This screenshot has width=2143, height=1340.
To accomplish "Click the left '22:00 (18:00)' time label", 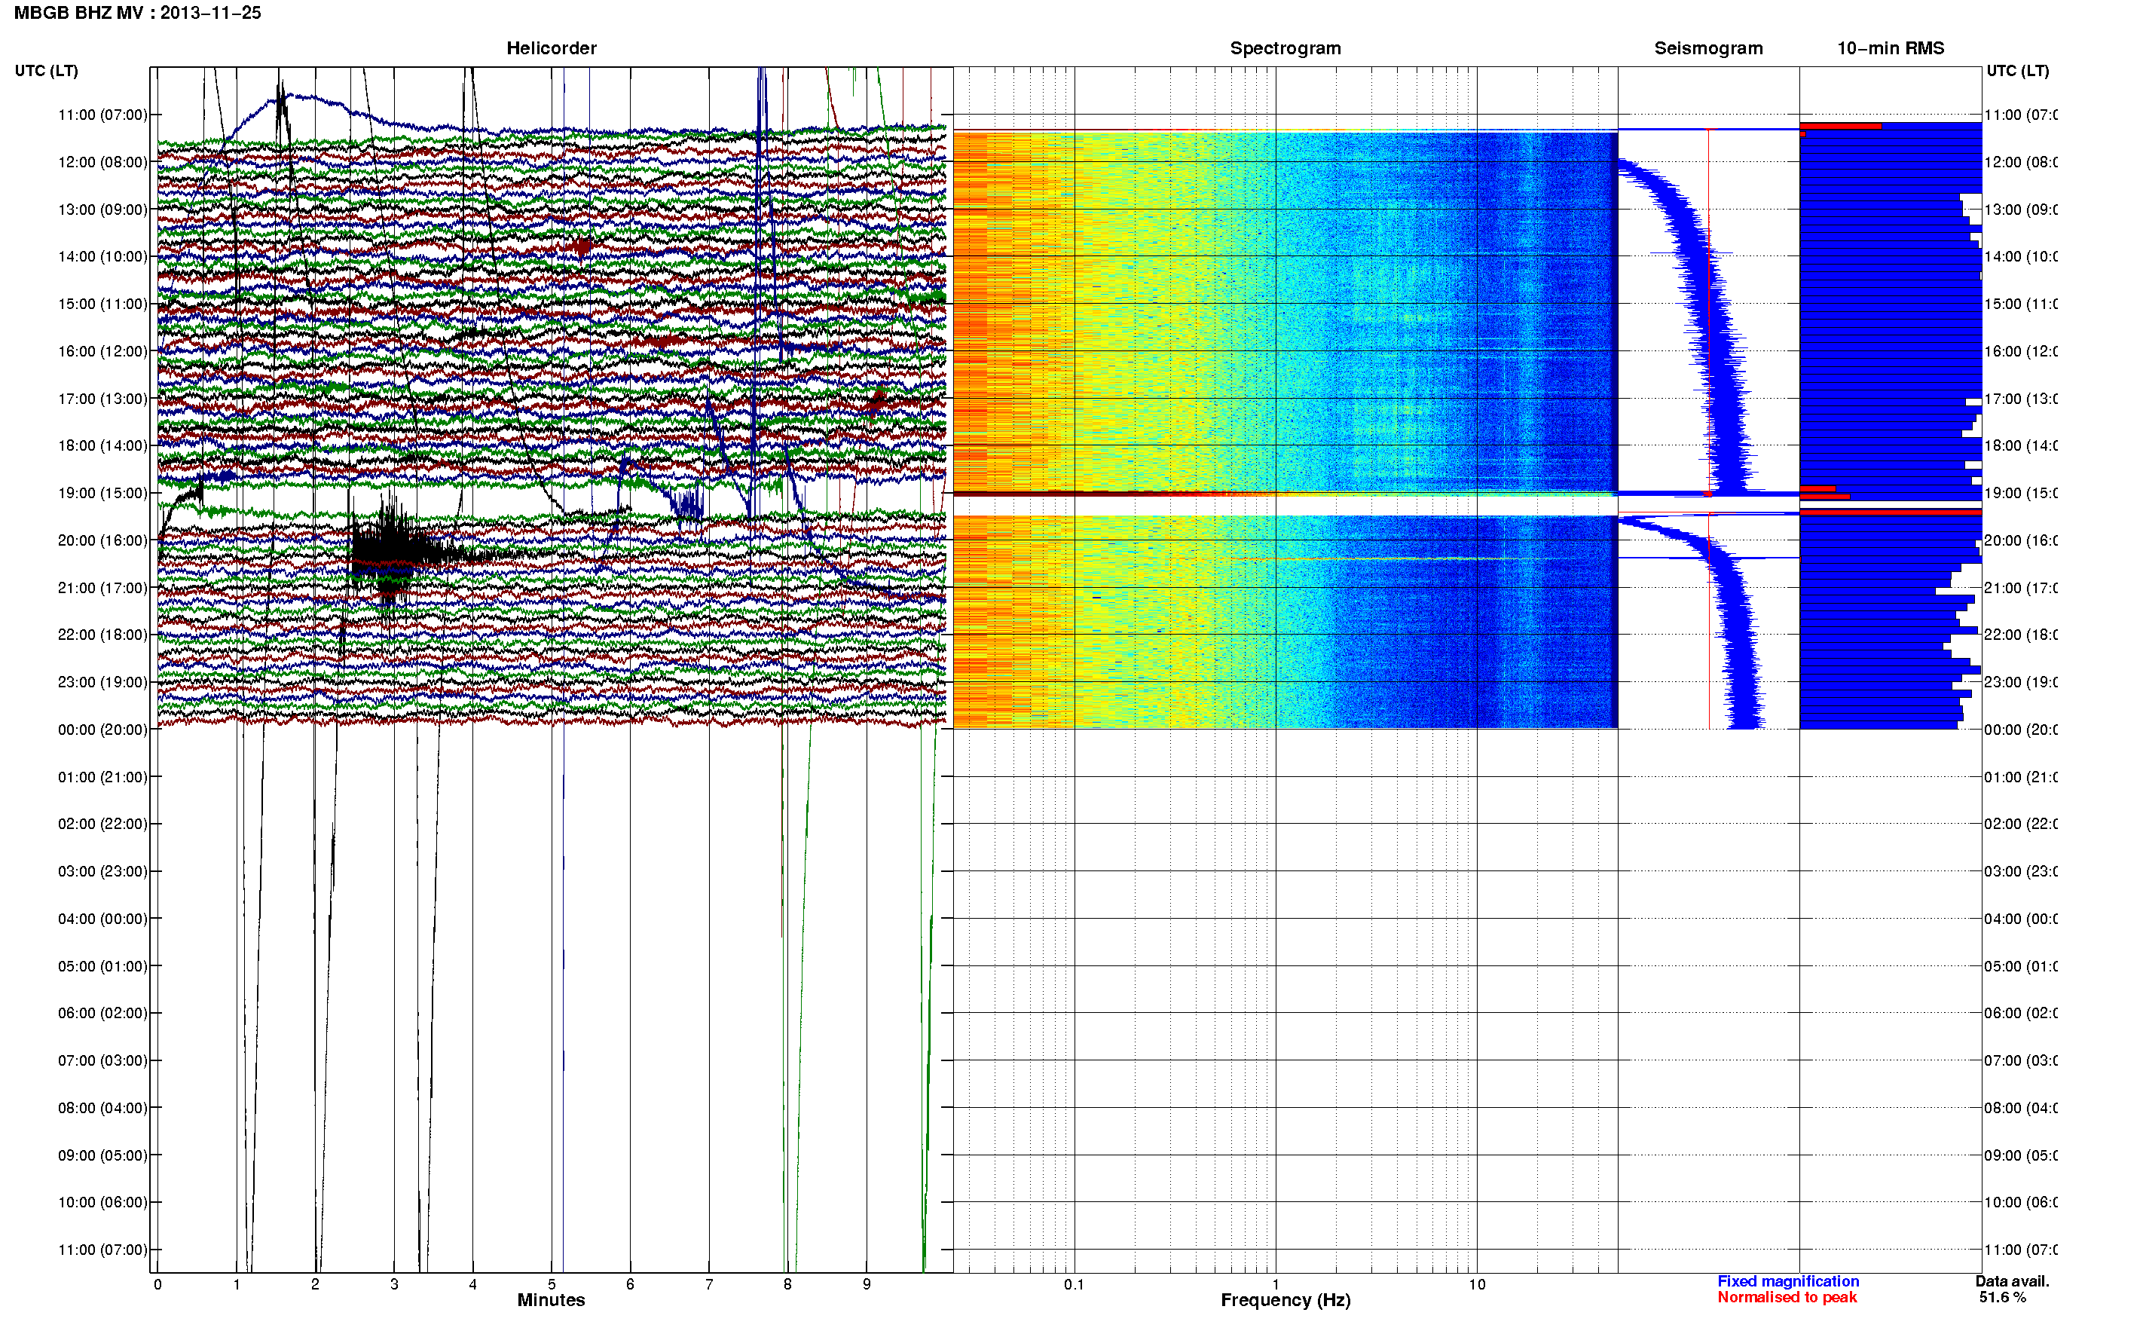I will (x=102, y=635).
